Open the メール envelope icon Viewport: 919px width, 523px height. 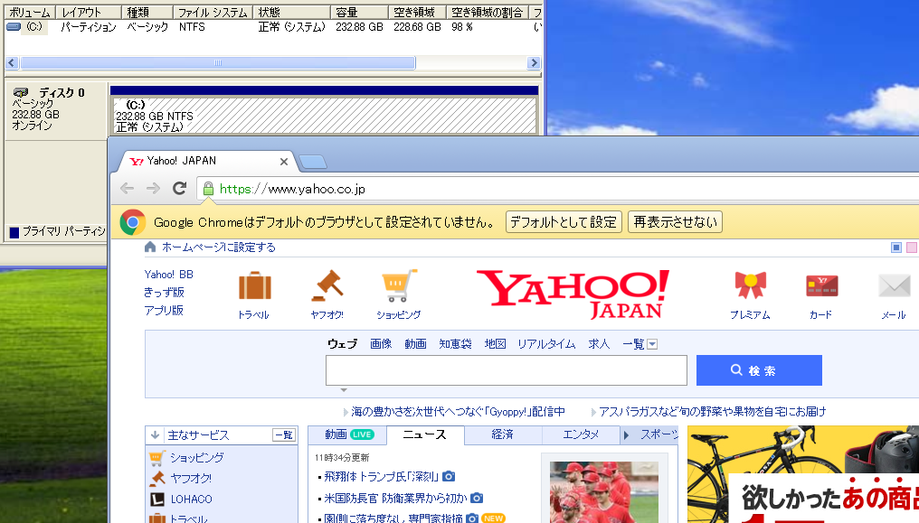point(894,285)
